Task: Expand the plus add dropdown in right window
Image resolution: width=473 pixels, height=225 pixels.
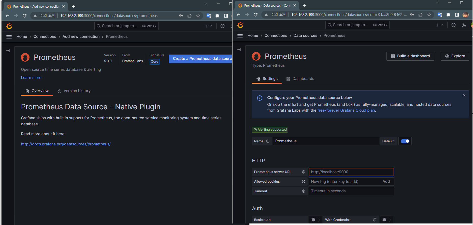Action: [439, 25]
